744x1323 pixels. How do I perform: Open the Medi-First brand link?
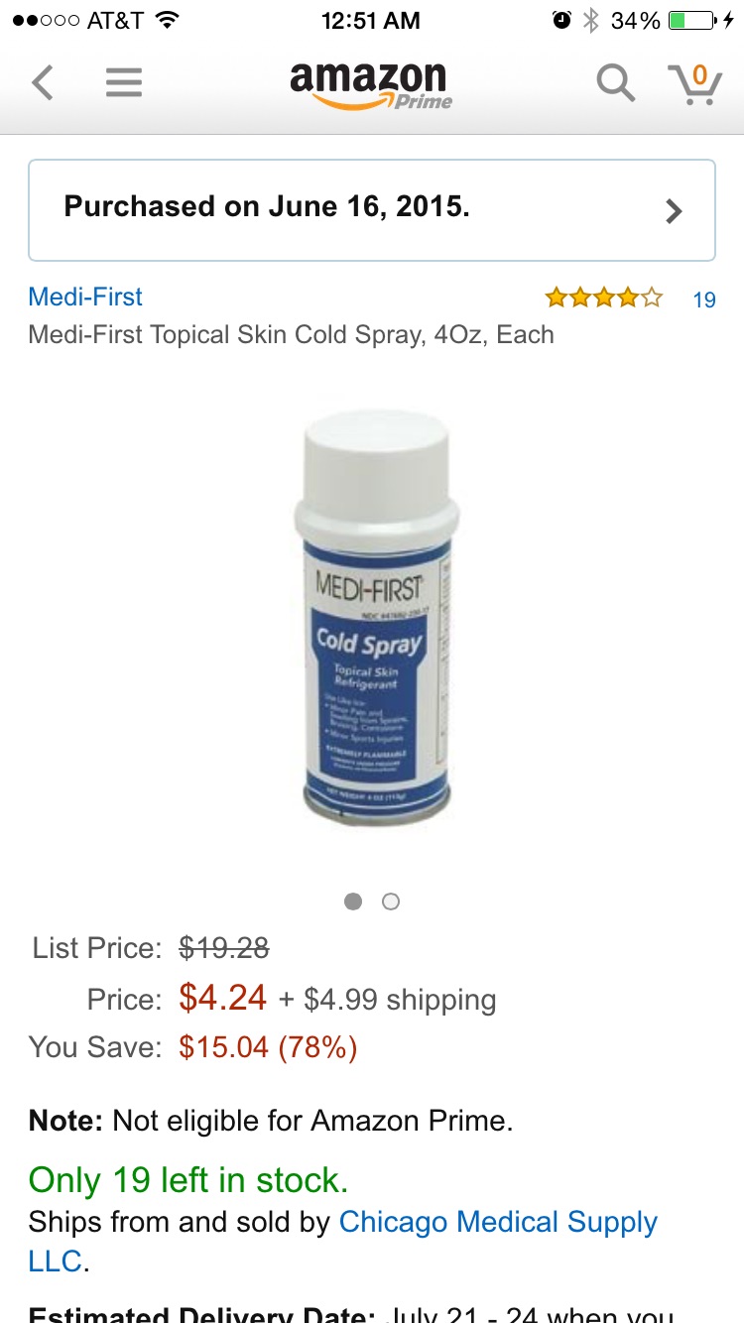click(x=85, y=297)
